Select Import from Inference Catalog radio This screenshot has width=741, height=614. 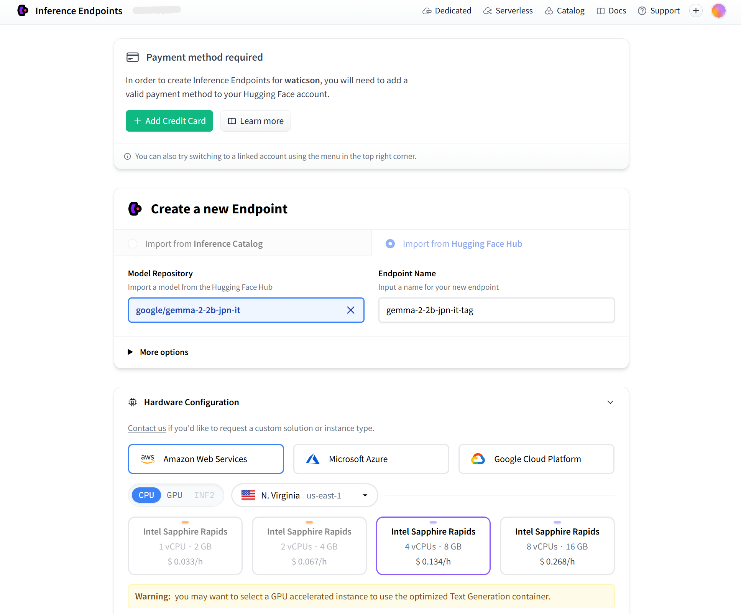133,244
